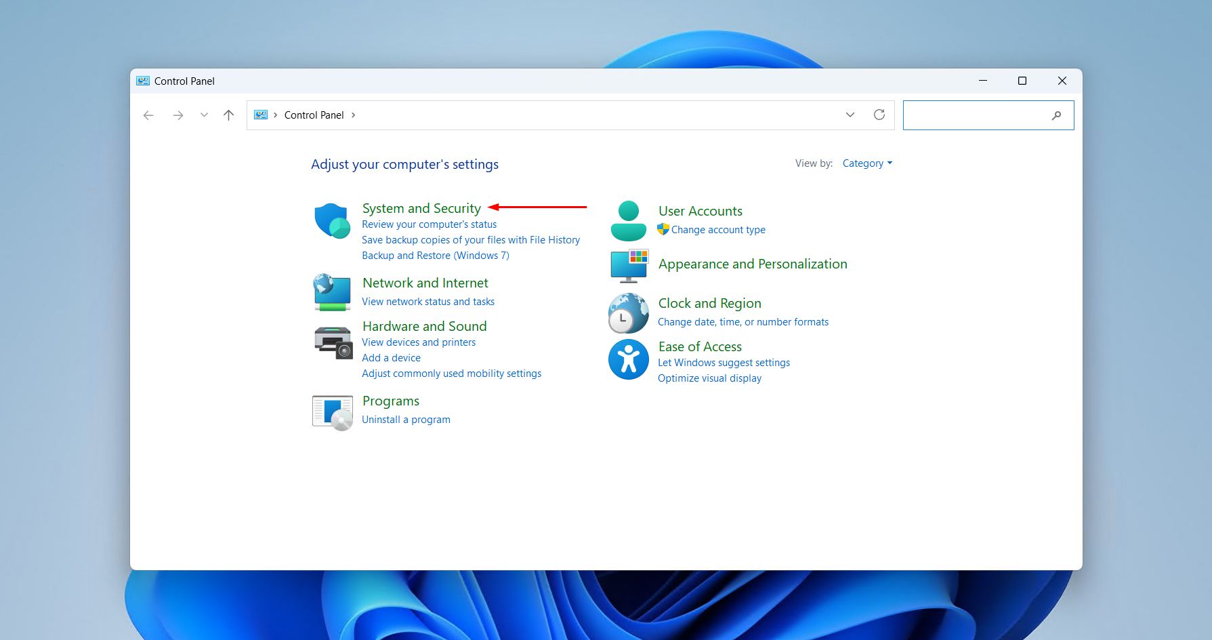Expand the address bar history dropdown
Viewport: 1212px width, 640px height.
pyautogui.click(x=850, y=115)
